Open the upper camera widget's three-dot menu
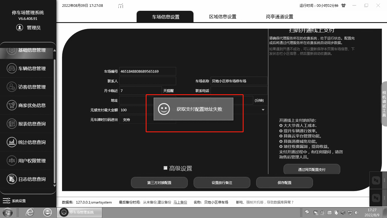The width and height of the screenshot is (387, 218). (384, 180)
